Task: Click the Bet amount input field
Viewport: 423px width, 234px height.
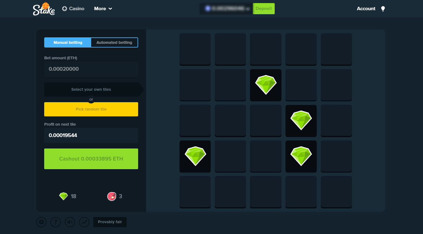Action: [x=91, y=69]
